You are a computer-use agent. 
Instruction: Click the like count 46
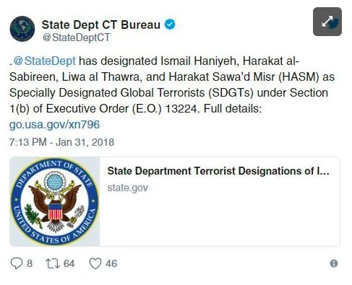pyautogui.click(x=111, y=263)
